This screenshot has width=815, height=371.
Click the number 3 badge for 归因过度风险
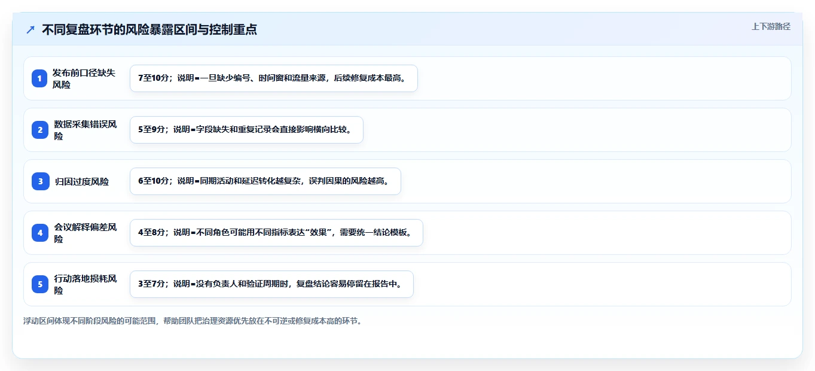[x=39, y=181]
